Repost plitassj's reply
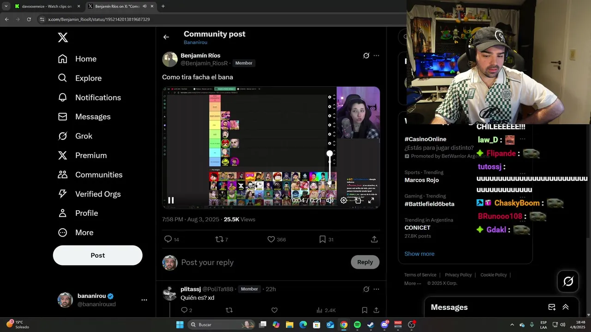This screenshot has width=591, height=332. [229, 310]
